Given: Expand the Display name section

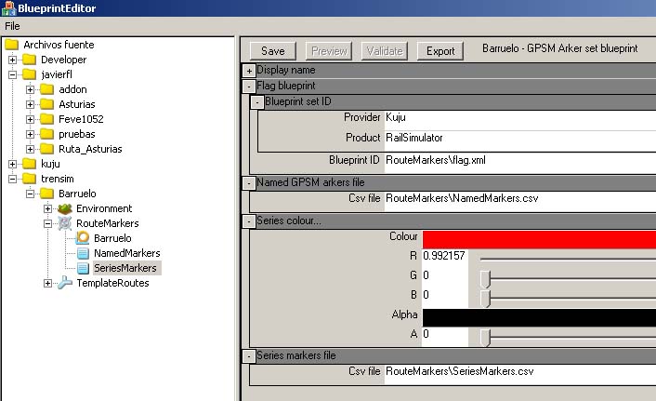Looking at the screenshot, I should click(x=249, y=71).
